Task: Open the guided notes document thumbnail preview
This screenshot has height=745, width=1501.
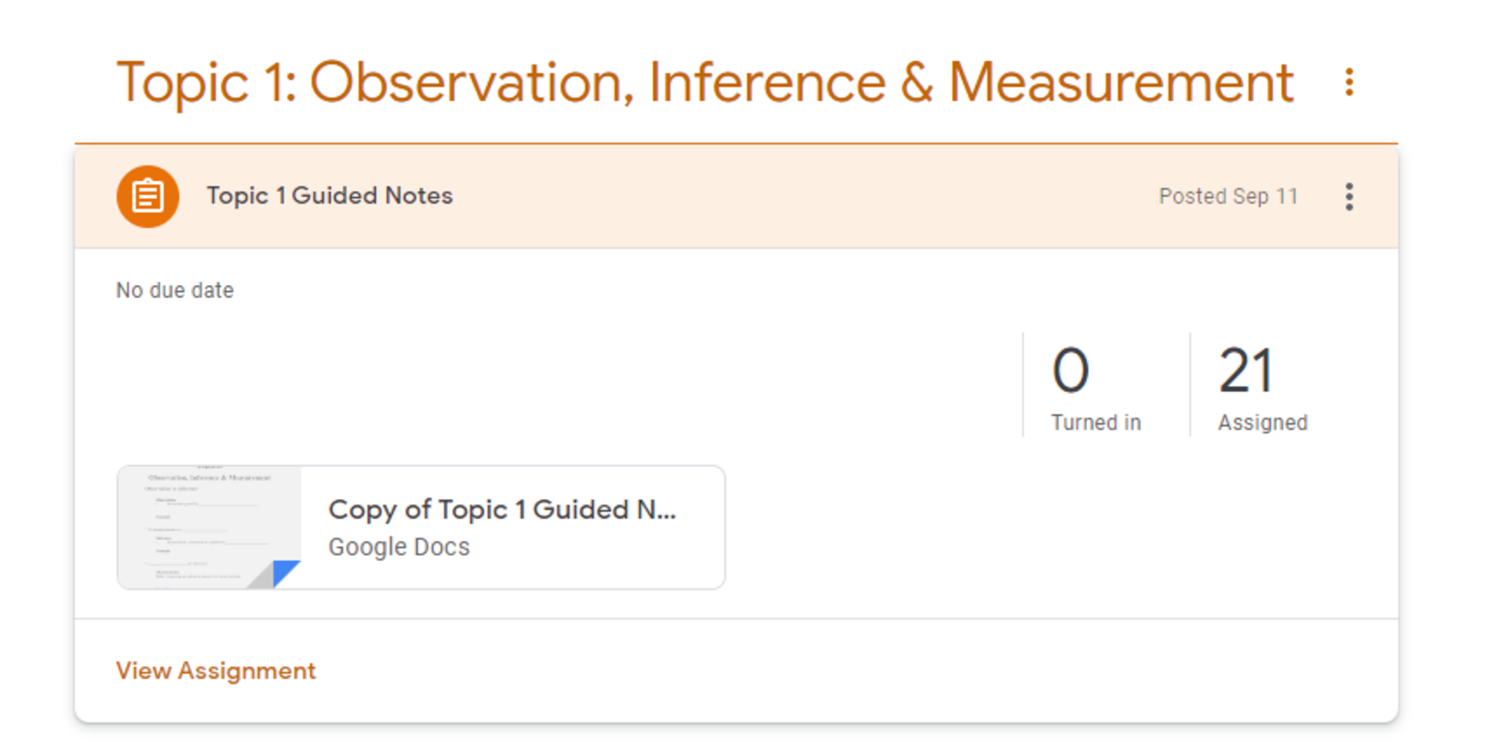Action: pyautogui.click(x=209, y=526)
